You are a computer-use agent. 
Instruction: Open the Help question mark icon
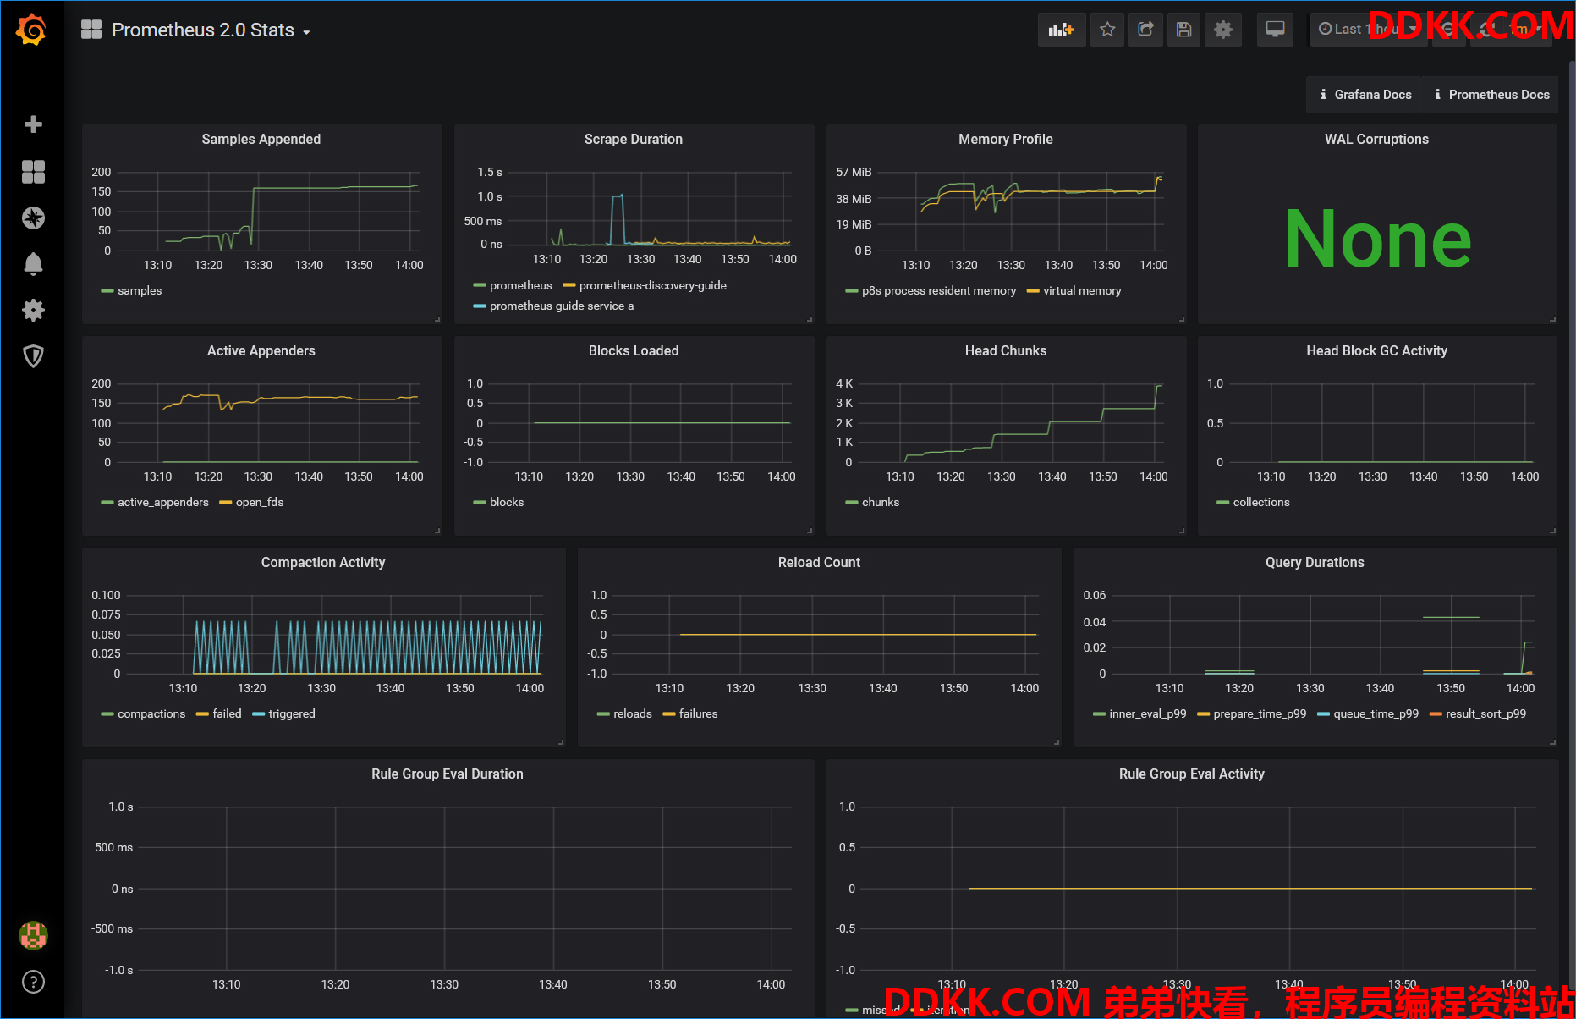tap(33, 982)
